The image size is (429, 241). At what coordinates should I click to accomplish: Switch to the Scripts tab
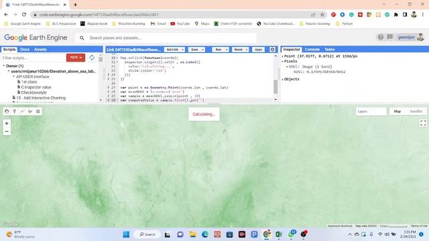click(9, 50)
